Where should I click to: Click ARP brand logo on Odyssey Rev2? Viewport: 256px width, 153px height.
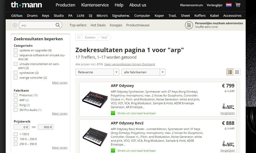(228, 144)
